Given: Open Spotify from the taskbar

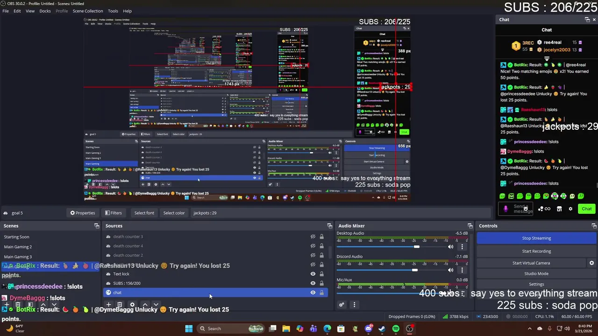Looking at the screenshot, I should 396,329.
